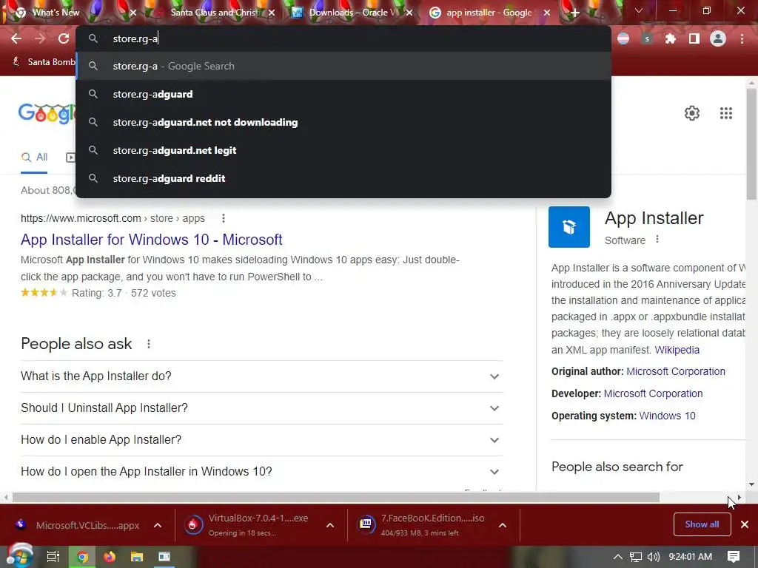Expand How do I open App Installer question
Screen dimensions: 758x568
(261, 471)
